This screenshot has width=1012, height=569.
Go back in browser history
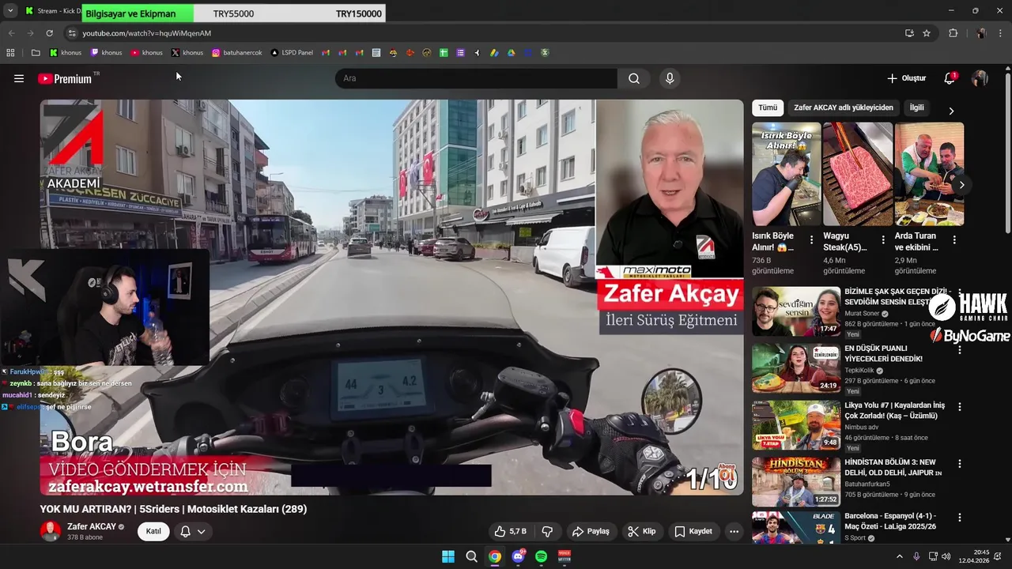11,33
